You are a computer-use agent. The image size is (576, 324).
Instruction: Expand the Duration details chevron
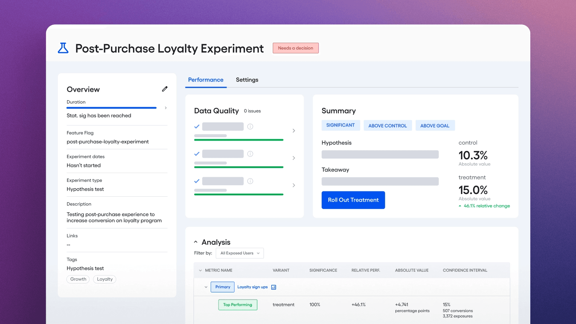[x=166, y=108]
